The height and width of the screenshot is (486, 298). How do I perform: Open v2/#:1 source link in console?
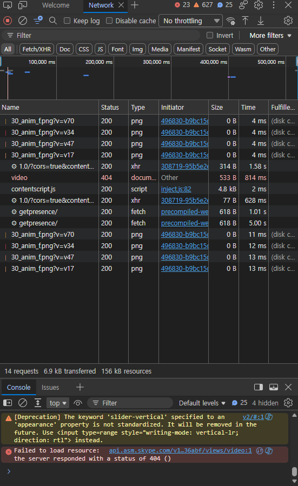click(x=253, y=417)
